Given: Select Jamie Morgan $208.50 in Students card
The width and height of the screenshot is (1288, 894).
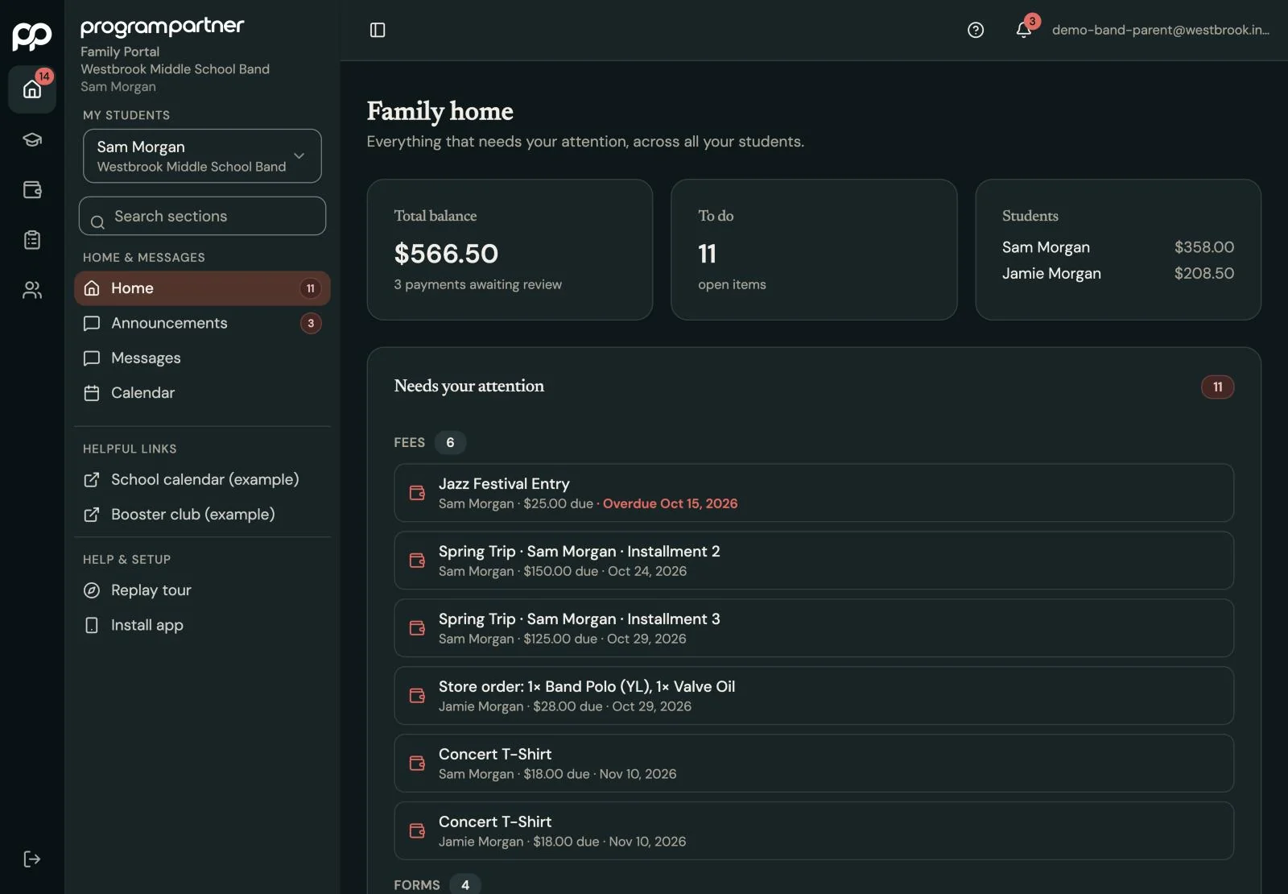Looking at the screenshot, I should (x=1117, y=273).
